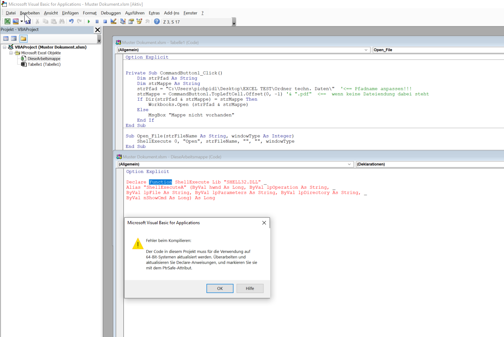Click the highlighted word Function in code
The width and height of the screenshot is (504, 337).
tap(160, 182)
